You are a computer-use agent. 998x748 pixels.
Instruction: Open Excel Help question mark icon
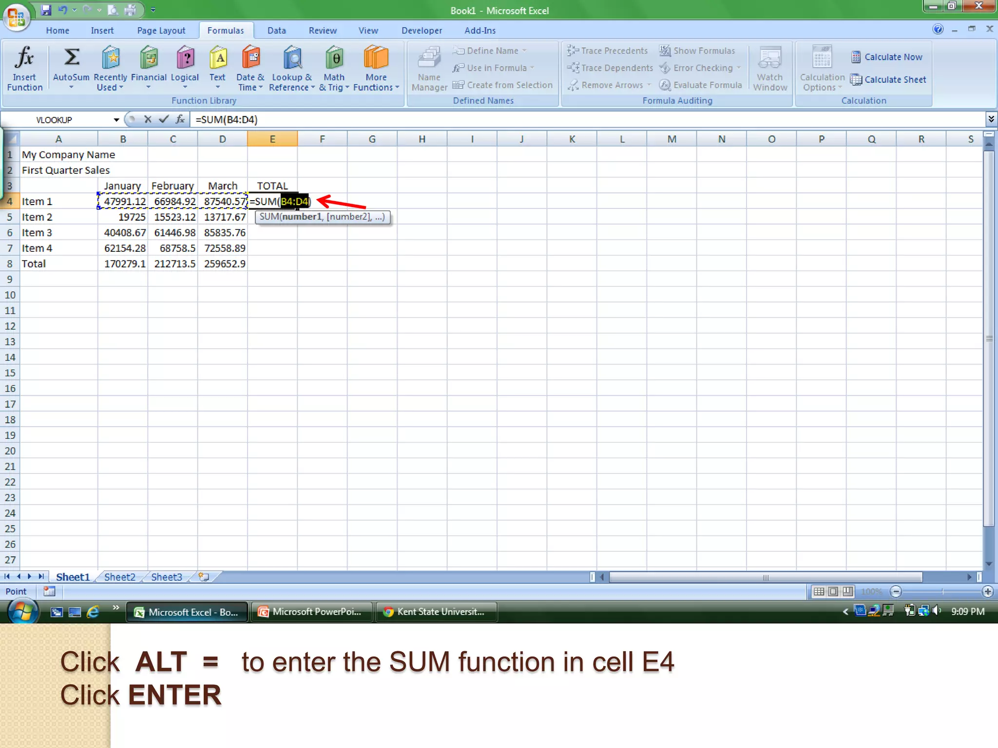tap(938, 29)
